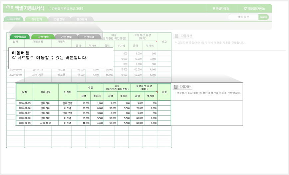
Task: Select the gray 연간통계 tab in the callout
Action: pyautogui.click(x=89, y=37)
